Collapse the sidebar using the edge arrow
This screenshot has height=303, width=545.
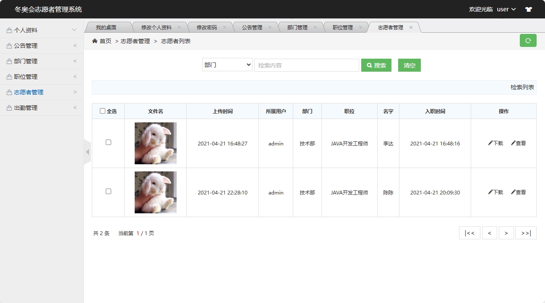pos(88,151)
